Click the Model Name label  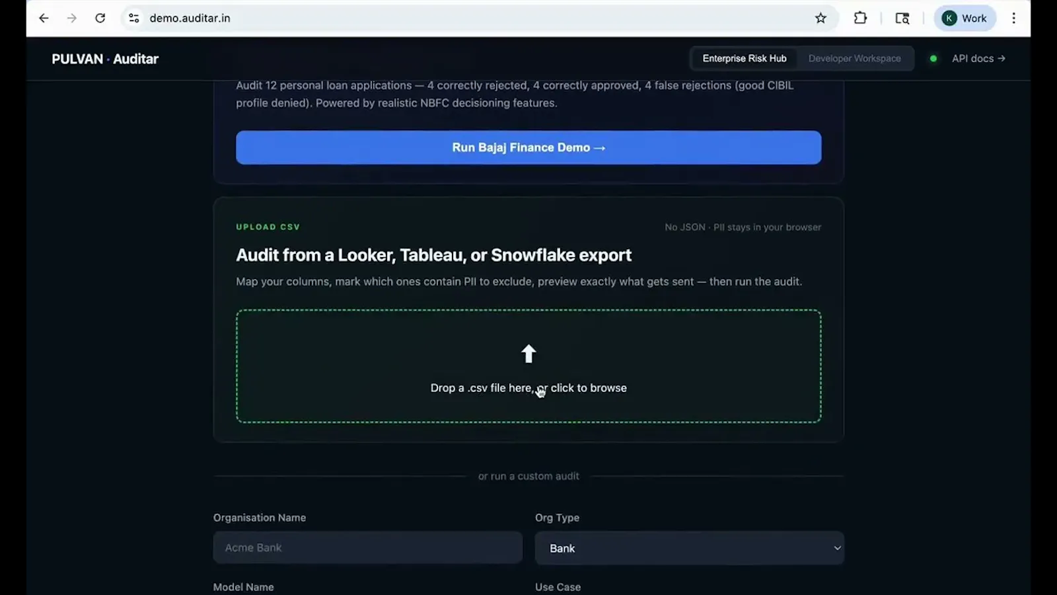tap(243, 587)
